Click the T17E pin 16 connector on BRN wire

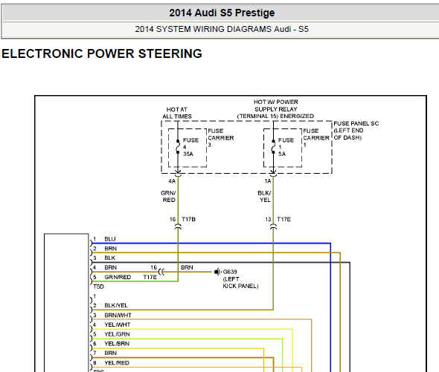161,272
